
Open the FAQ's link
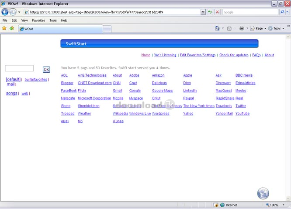[x=256, y=55]
